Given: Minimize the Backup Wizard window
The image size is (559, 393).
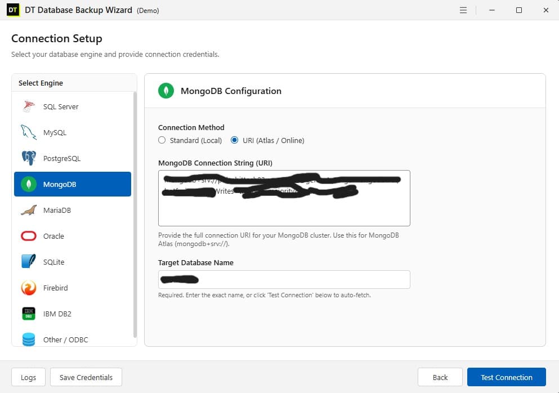Looking at the screenshot, I should click(492, 10).
